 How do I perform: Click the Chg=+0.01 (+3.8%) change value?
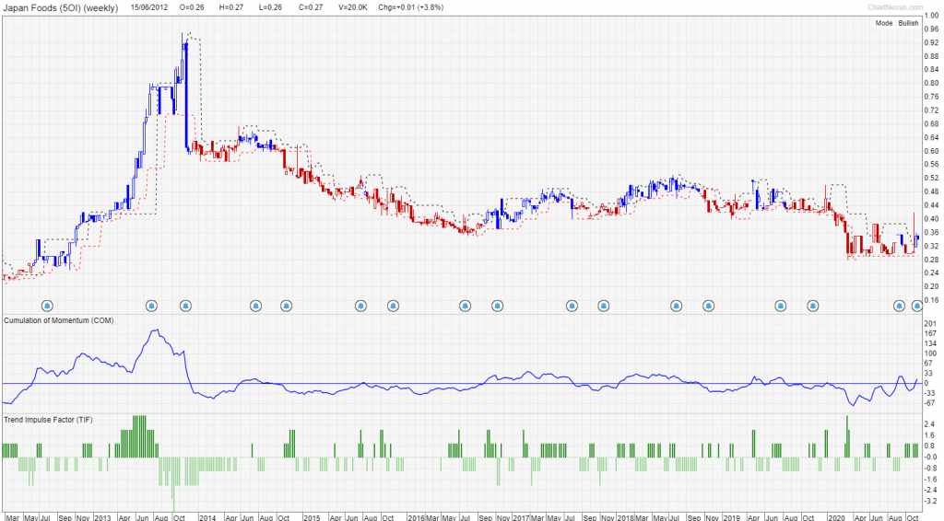pos(410,7)
